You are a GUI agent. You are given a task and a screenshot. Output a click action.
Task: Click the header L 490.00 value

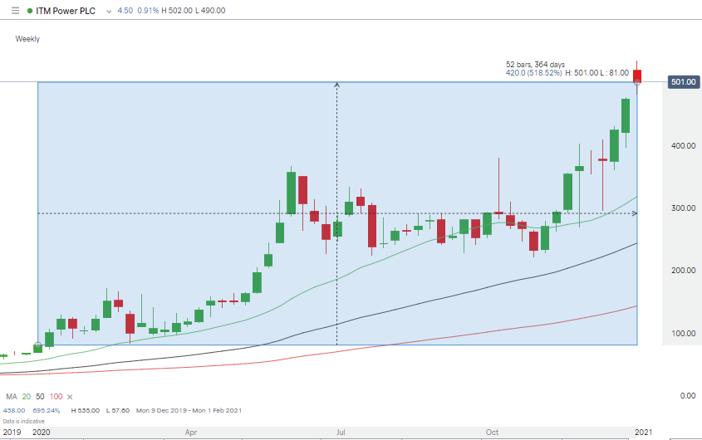[210, 11]
